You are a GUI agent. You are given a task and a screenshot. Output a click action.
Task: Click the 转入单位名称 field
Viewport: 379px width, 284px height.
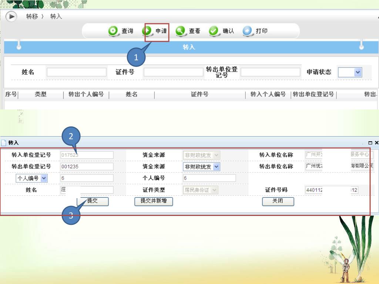tap(339, 155)
